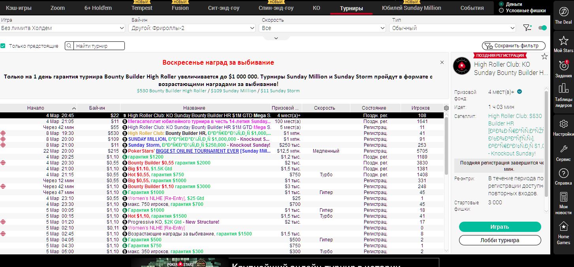Select Мегасателлит юбилейного турнира row
The height and width of the screenshot is (267, 574).
(222, 121)
